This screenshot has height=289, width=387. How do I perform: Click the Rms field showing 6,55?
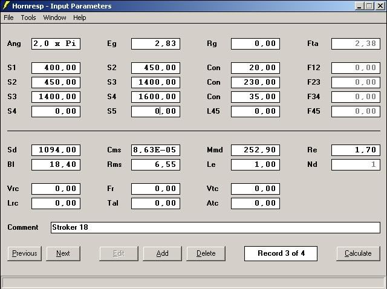tap(156, 165)
